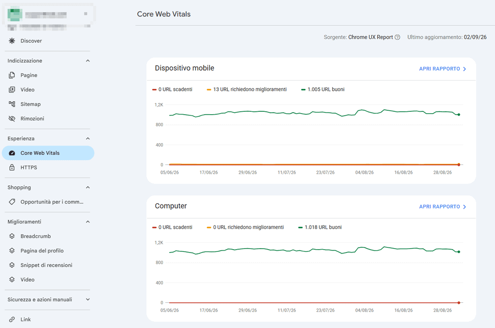
Task: Click Computer '1.018 URL buoni' legend
Action: tap(320, 227)
